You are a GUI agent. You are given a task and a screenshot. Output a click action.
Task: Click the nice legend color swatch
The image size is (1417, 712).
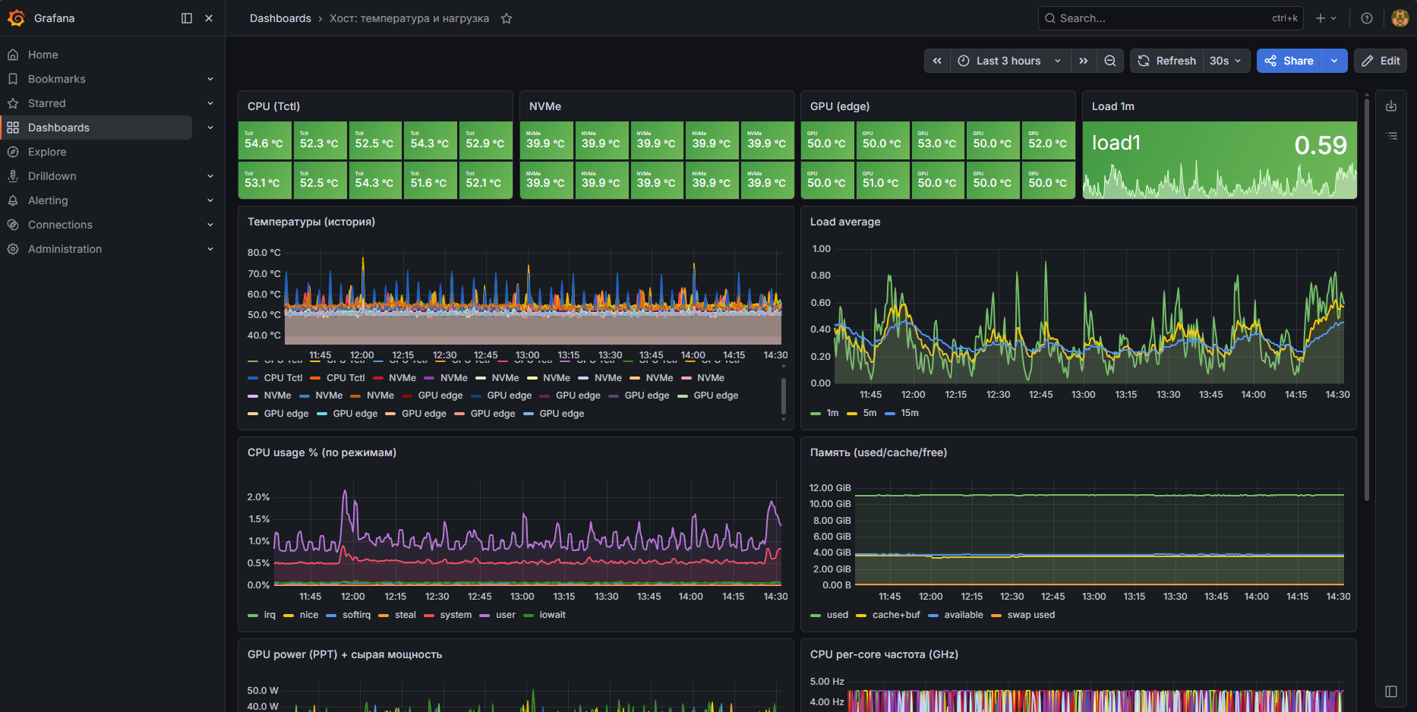pyautogui.click(x=289, y=616)
